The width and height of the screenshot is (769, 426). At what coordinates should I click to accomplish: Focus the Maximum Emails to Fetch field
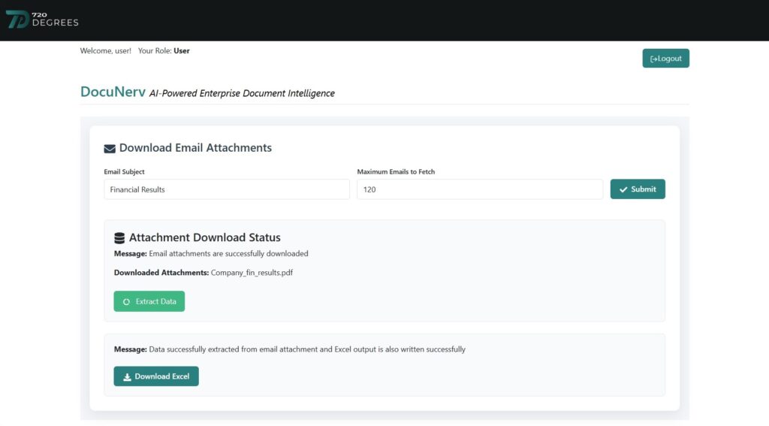479,189
